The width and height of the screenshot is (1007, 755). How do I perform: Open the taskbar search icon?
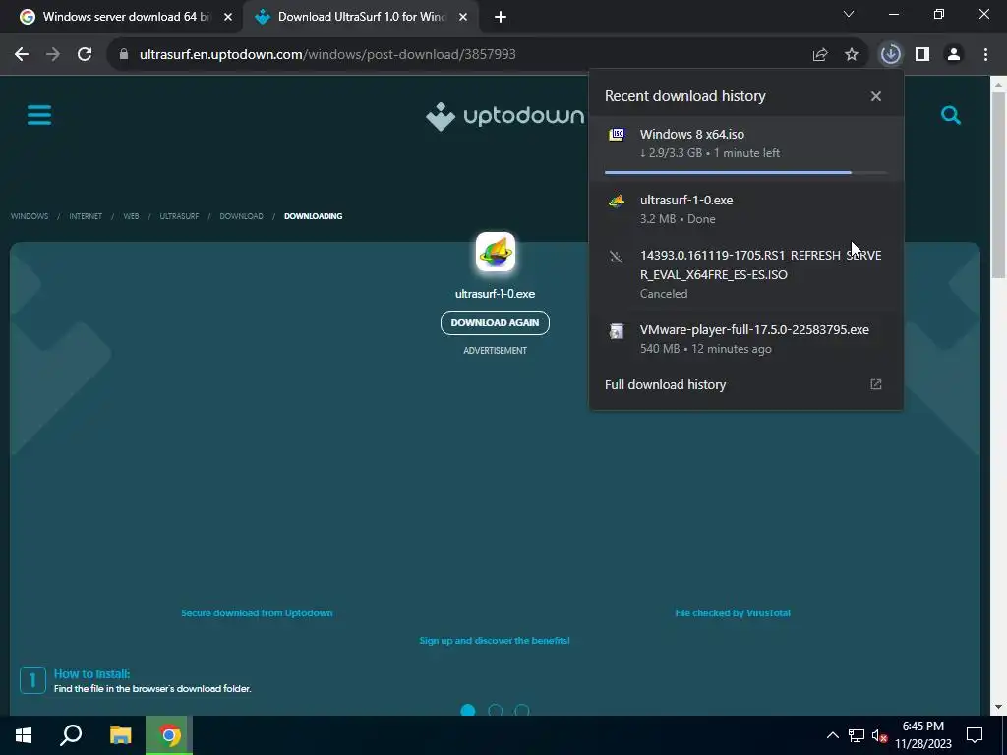(x=71, y=735)
